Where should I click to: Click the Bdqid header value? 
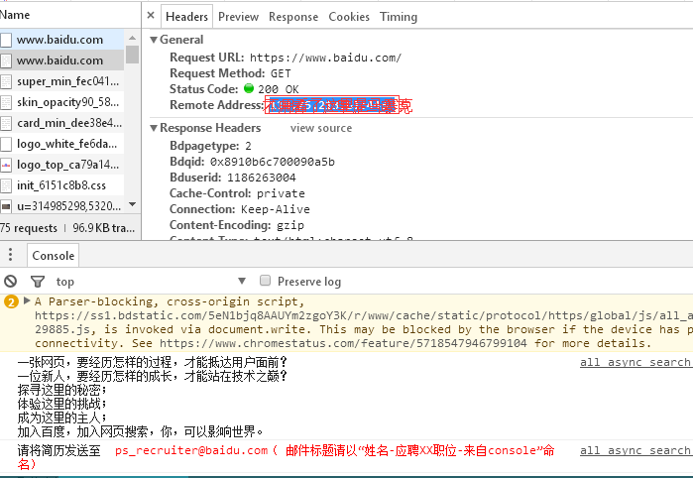coord(273,162)
